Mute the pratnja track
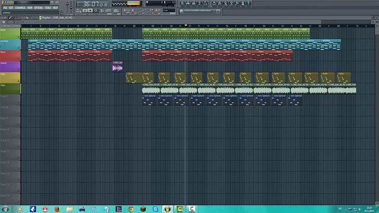The width and height of the screenshot is (379, 213). coord(18,48)
